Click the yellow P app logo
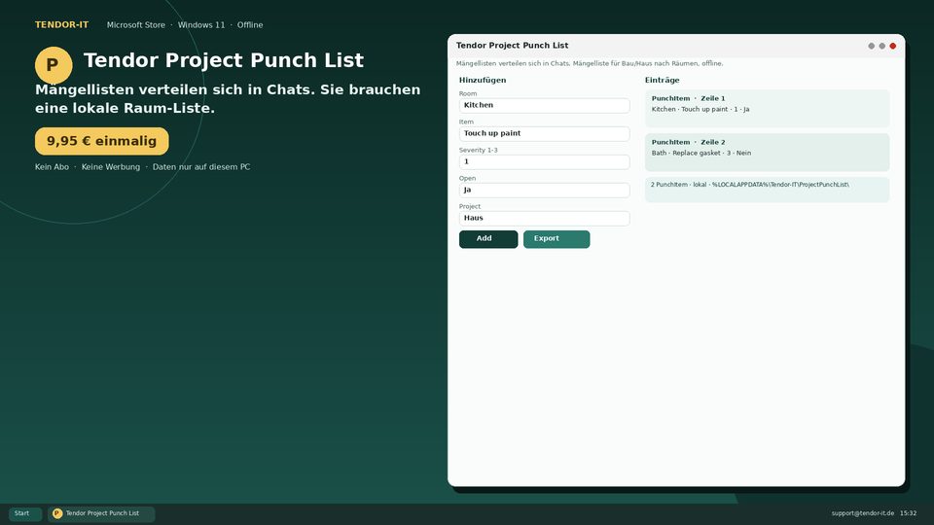 pos(54,65)
